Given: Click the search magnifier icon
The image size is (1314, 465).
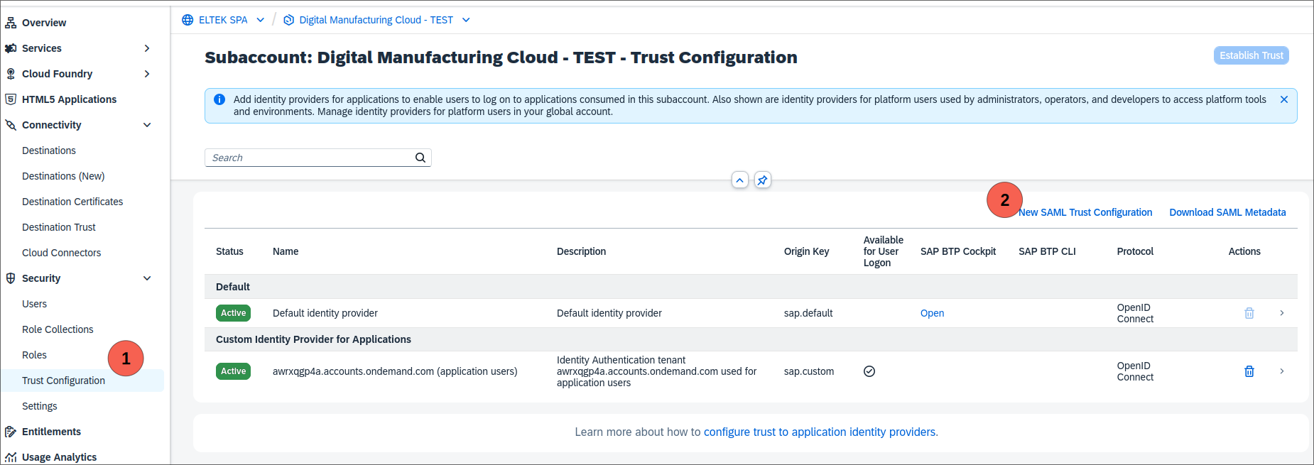Looking at the screenshot, I should (420, 158).
